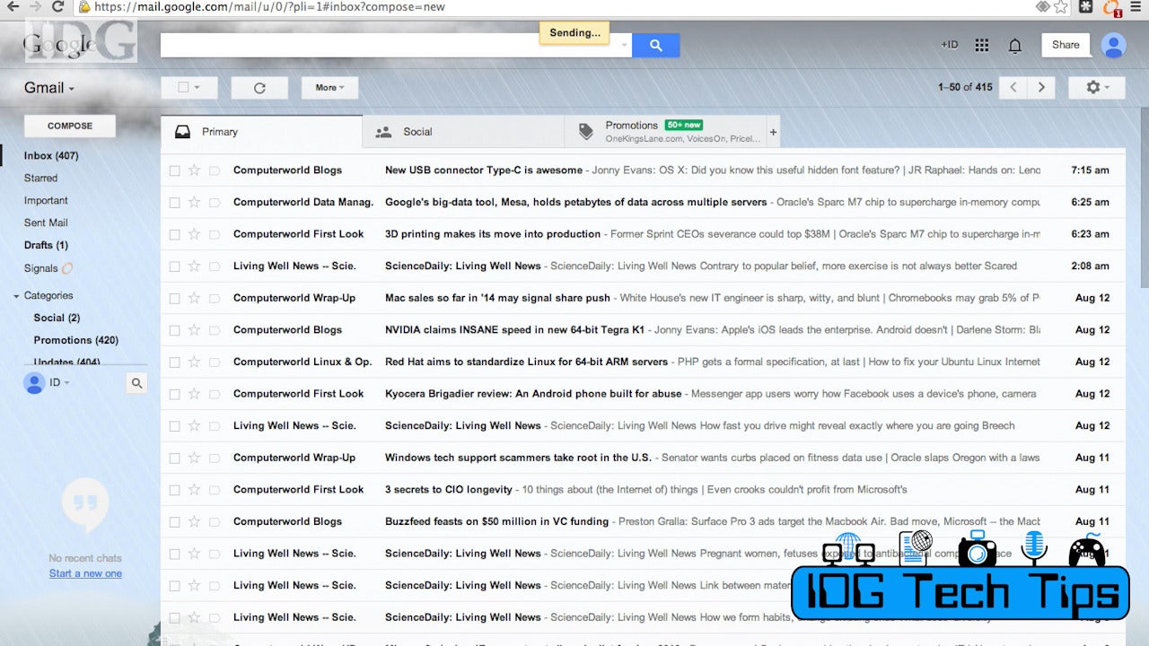Image resolution: width=1149 pixels, height=646 pixels.
Task: Tick the Windows tech support scammers checkbox
Action: (x=175, y=458)
